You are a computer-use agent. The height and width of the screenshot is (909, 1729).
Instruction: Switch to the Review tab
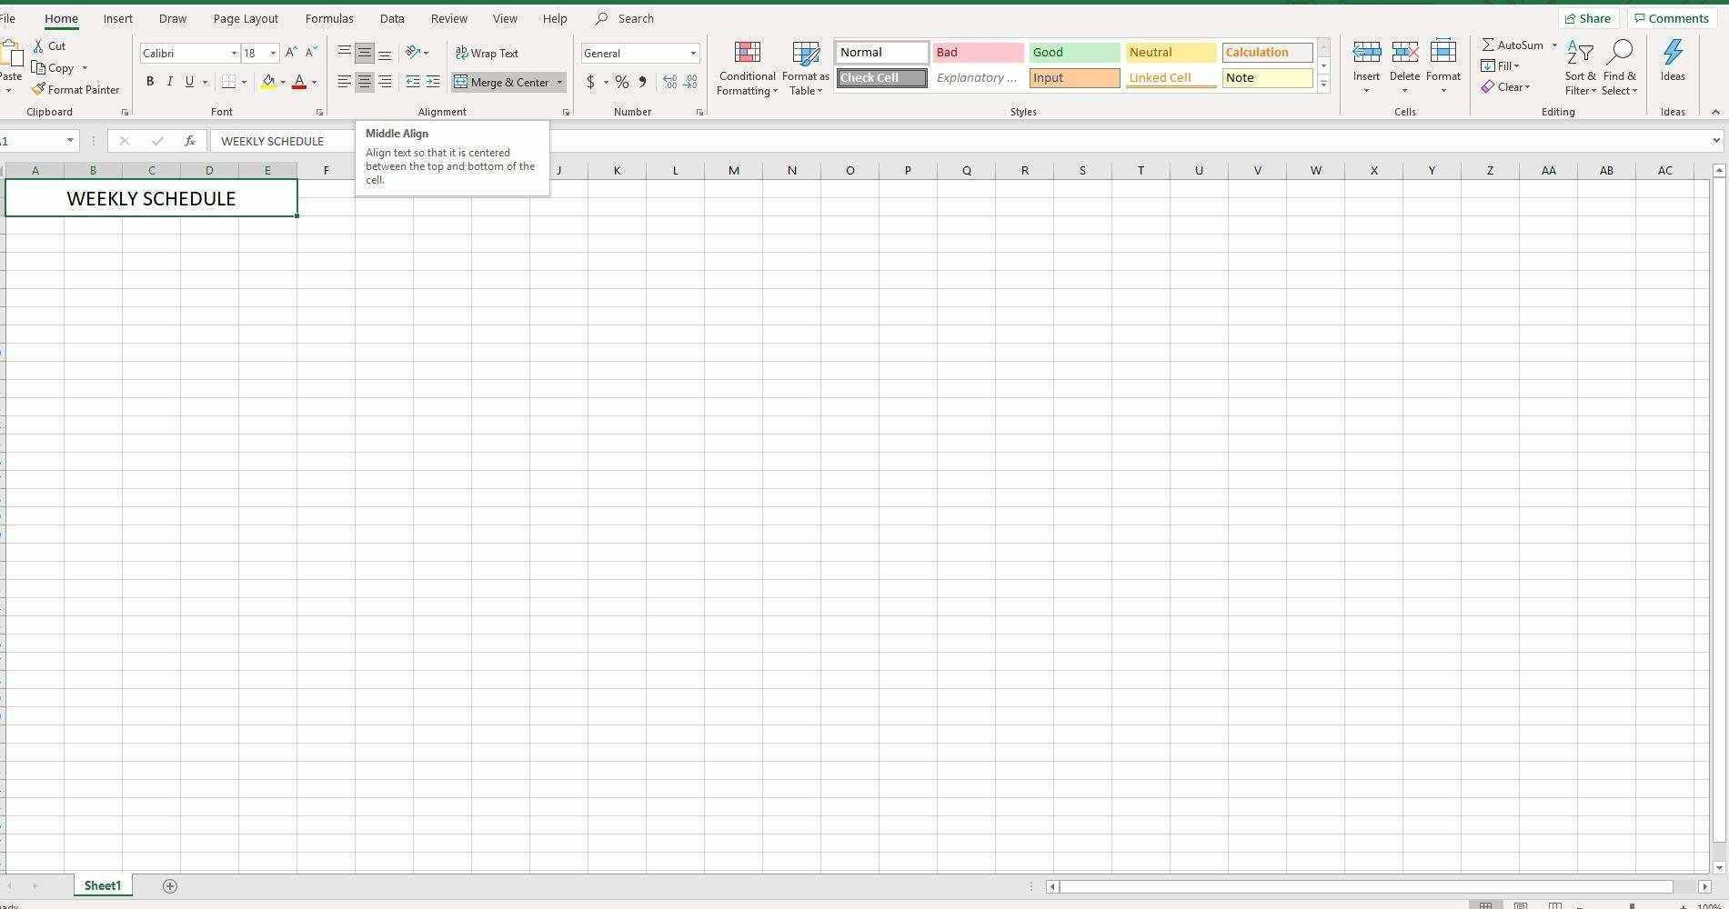tap(449, 18)
